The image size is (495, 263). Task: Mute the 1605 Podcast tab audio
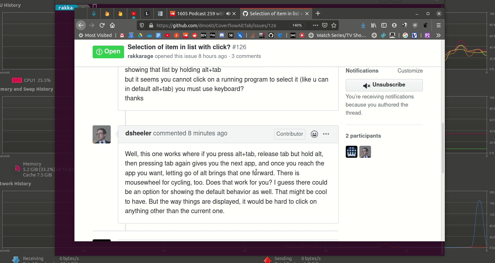click(x=229, y=14)
